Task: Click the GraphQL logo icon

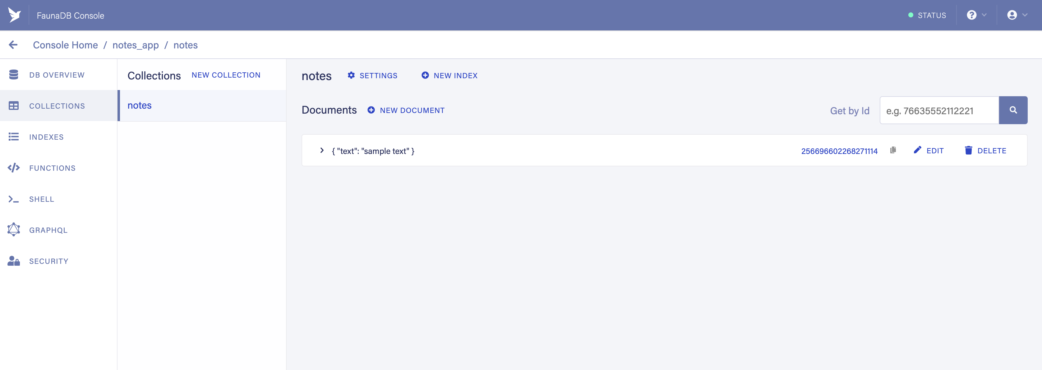Action: 14,229
